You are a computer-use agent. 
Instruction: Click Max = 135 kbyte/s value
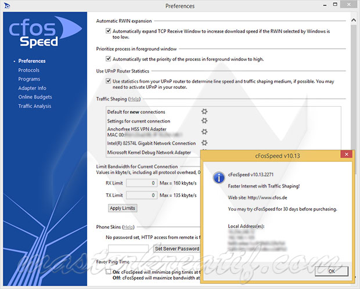point(178,195)
